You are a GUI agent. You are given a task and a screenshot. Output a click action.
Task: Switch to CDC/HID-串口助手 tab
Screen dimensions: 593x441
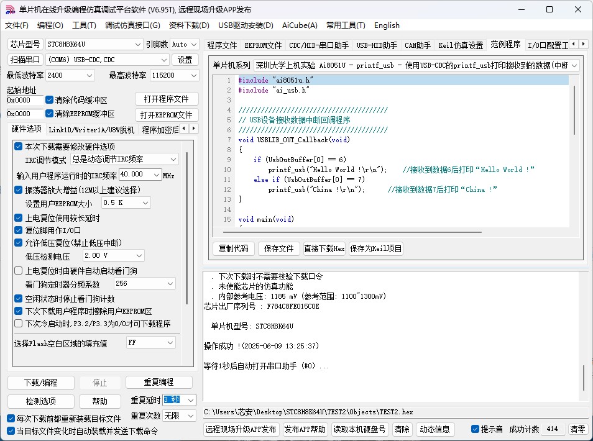point(318,45)
